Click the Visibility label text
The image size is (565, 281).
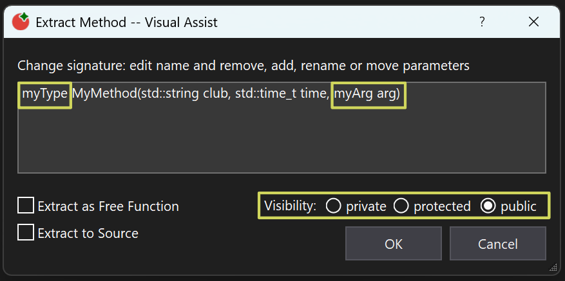(x=290, y=206)
